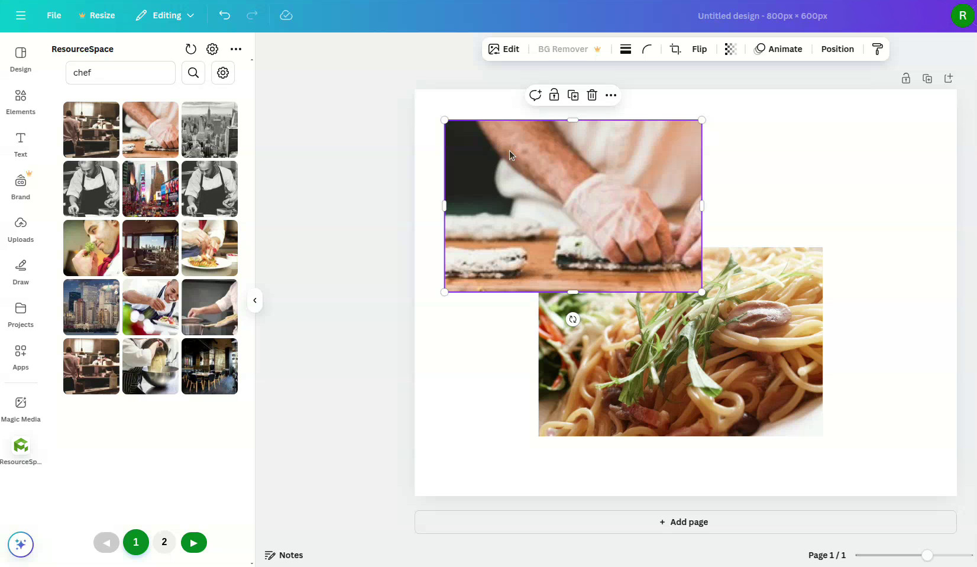Click the Resize button
Viewport: 977px width, 567px height.
96,15
